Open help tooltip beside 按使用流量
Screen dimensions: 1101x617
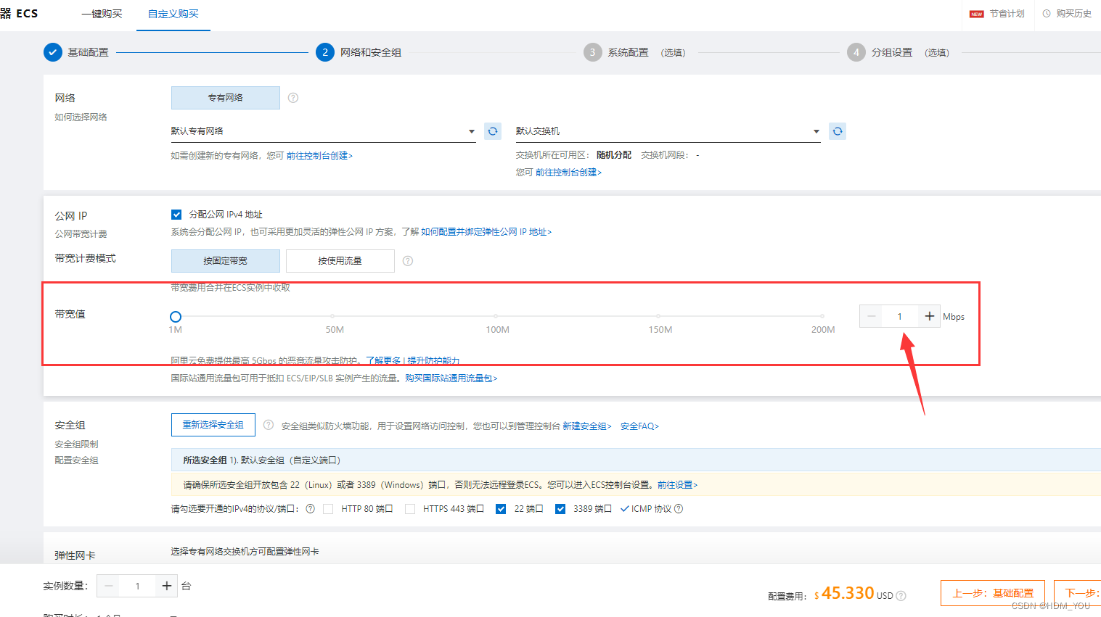(x=407, y=260)
